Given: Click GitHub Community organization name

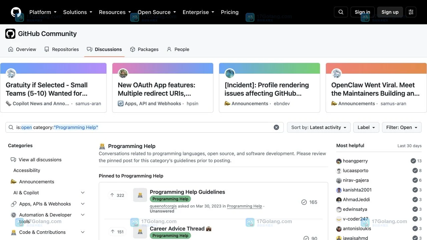Looking at the screenshot, I should (47, 34).
